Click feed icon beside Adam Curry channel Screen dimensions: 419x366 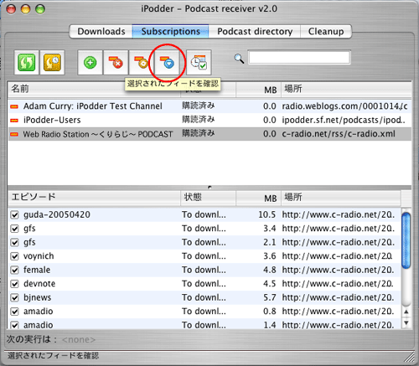(14, 106)
